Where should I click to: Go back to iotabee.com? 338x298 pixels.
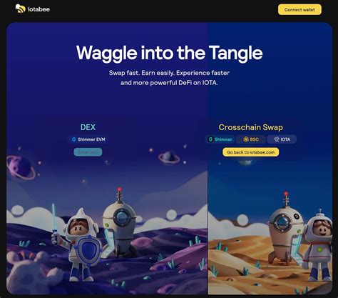pos(250,152)
